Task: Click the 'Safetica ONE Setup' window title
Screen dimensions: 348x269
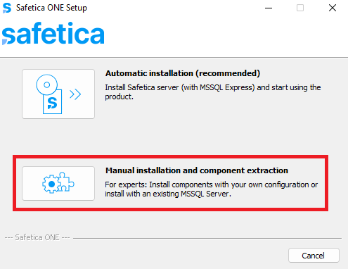Action: 51,8
